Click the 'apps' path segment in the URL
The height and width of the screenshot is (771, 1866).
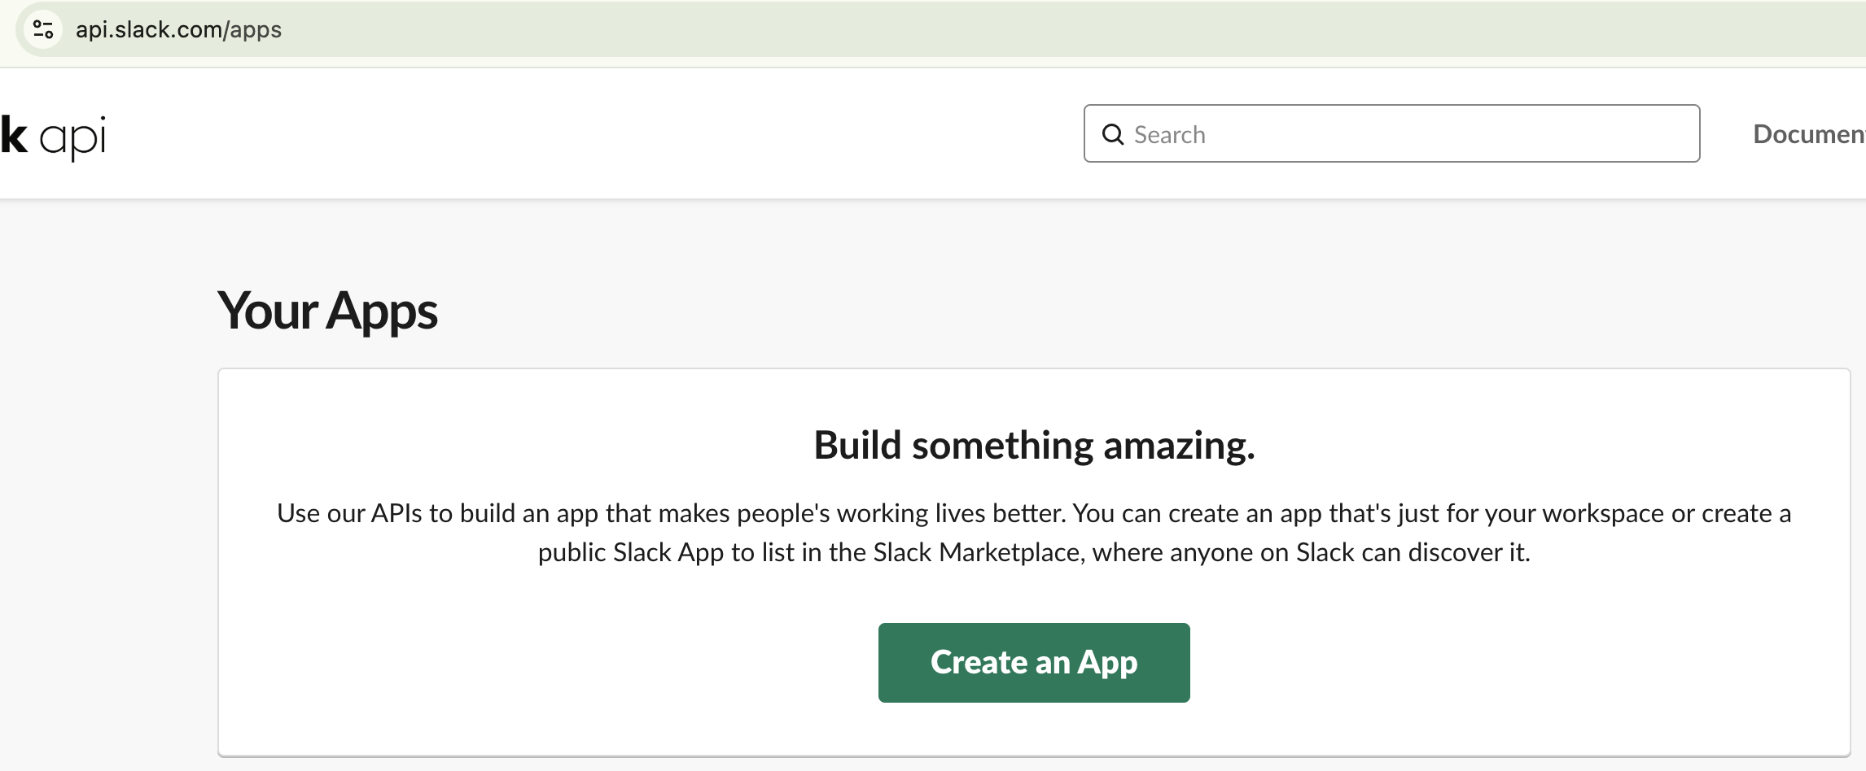256,29
